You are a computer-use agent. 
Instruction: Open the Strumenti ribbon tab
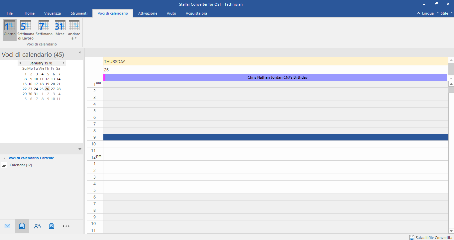click(x=79, y=13)
